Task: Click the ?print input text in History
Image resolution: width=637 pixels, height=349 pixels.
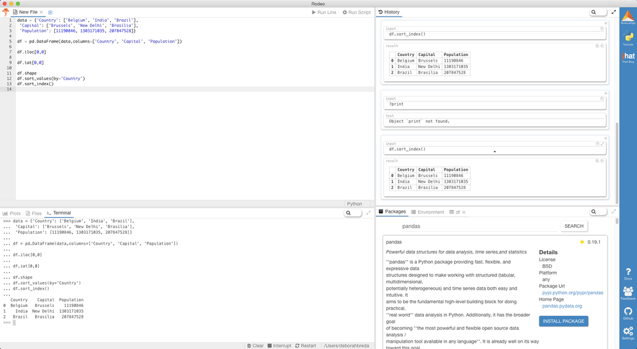Action: point(396,104)
